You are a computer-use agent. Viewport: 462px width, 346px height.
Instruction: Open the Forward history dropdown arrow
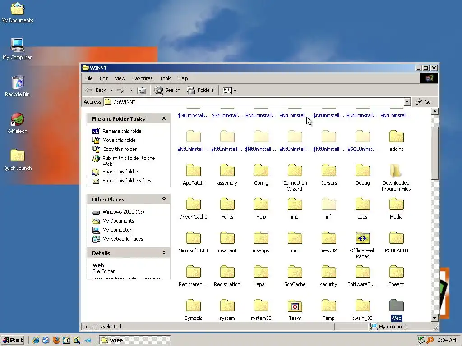(x=131, y=90)
